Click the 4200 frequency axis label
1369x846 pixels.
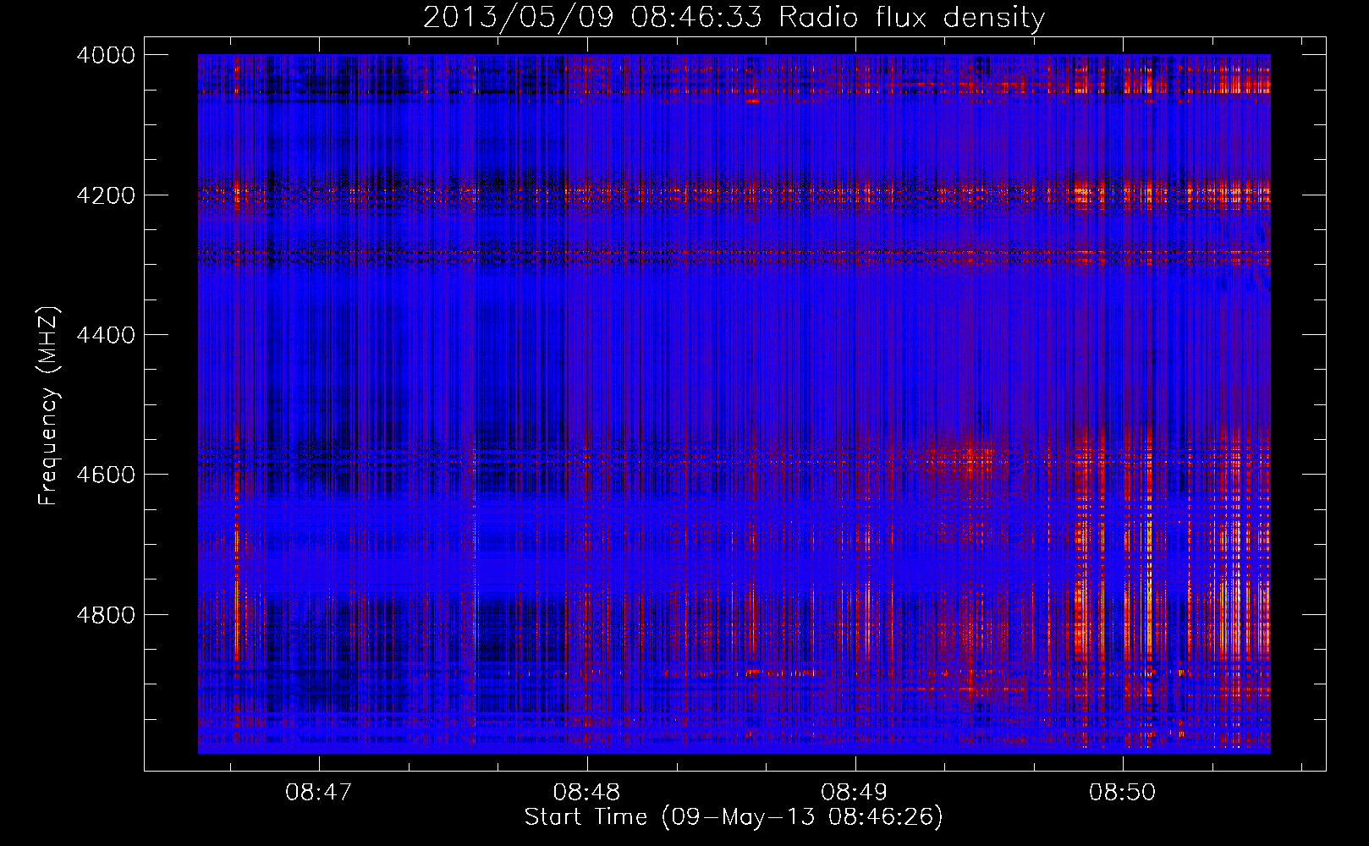click(106, 195)
